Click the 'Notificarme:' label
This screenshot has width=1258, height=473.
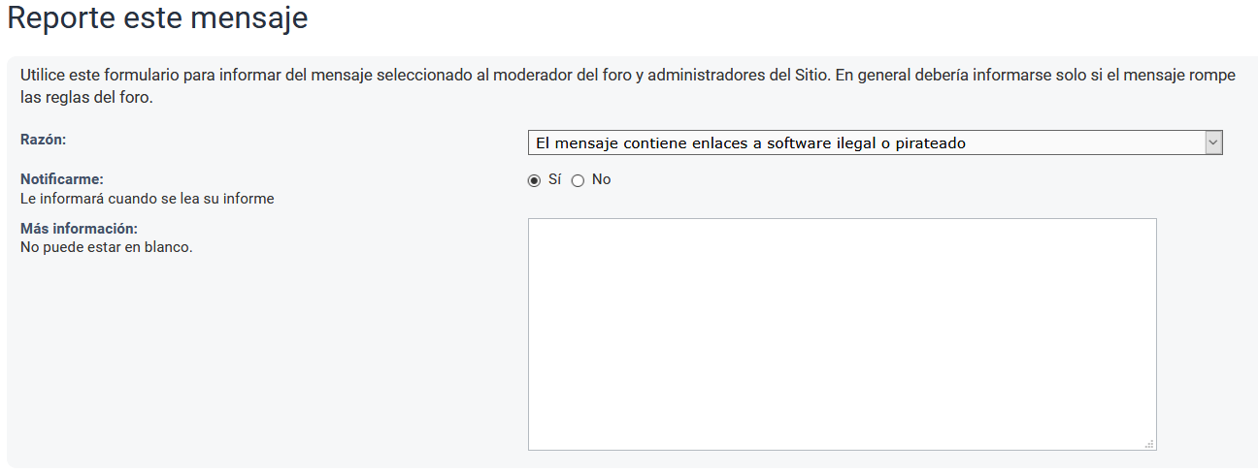[x=61, y=179]
